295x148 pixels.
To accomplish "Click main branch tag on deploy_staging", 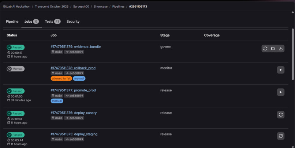I will pyautogui.click(x=57, y=139).
